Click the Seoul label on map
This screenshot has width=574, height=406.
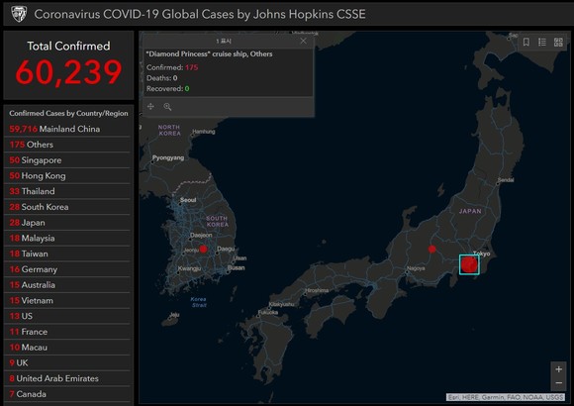pyautogui.click(x=188, y=200)
